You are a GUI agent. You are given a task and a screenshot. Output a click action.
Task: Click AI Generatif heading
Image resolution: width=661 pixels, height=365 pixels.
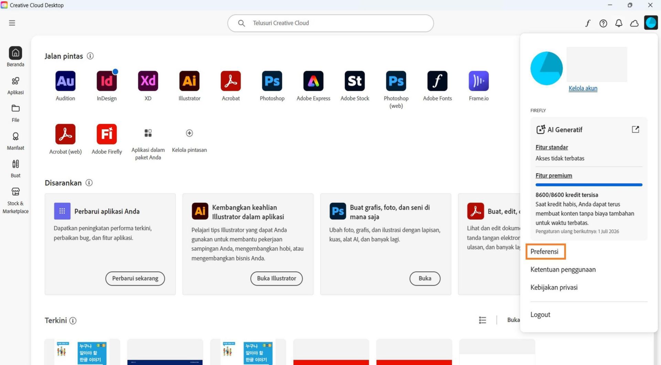(565, 130)
